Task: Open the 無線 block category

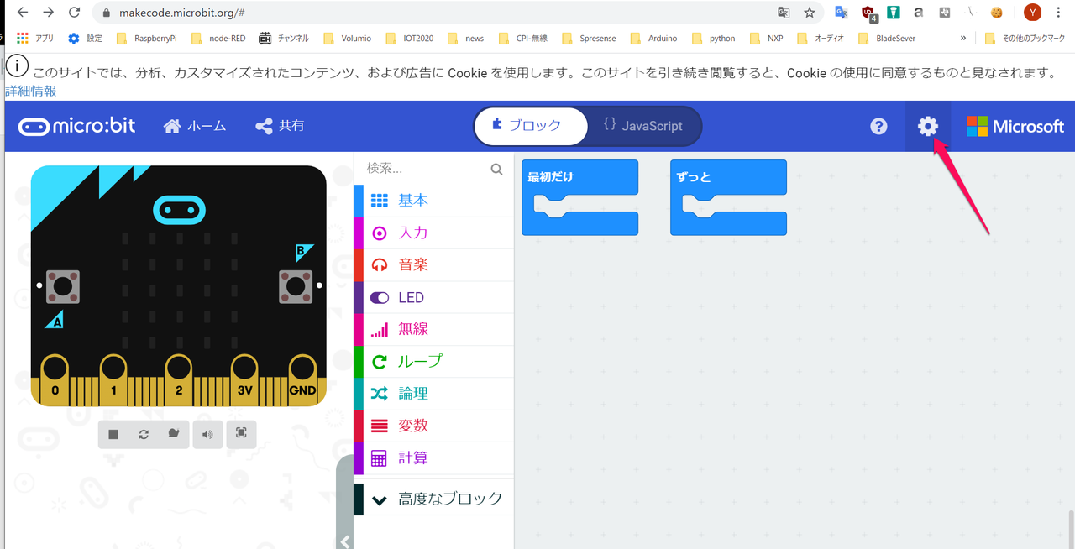Action: click(412, 330)
